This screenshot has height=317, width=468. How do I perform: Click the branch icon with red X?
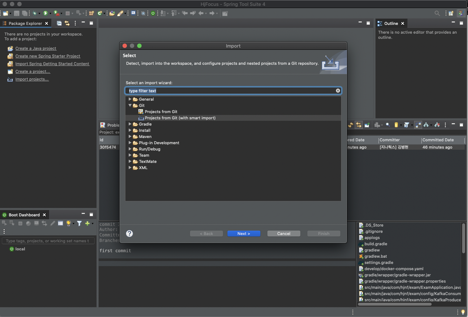(437, 125)
